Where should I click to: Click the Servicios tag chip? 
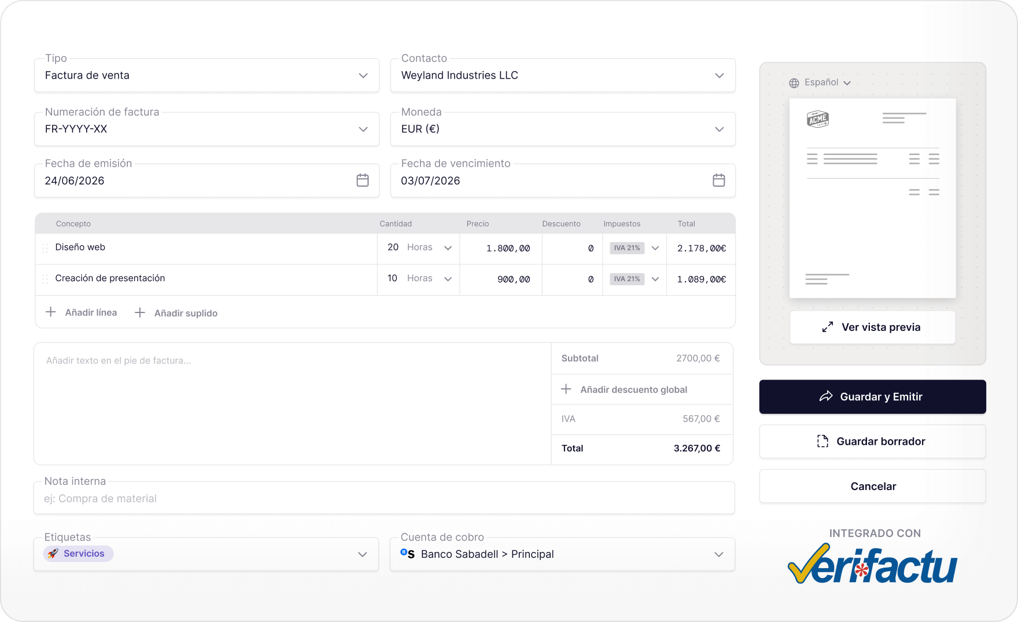click(78, 554)
